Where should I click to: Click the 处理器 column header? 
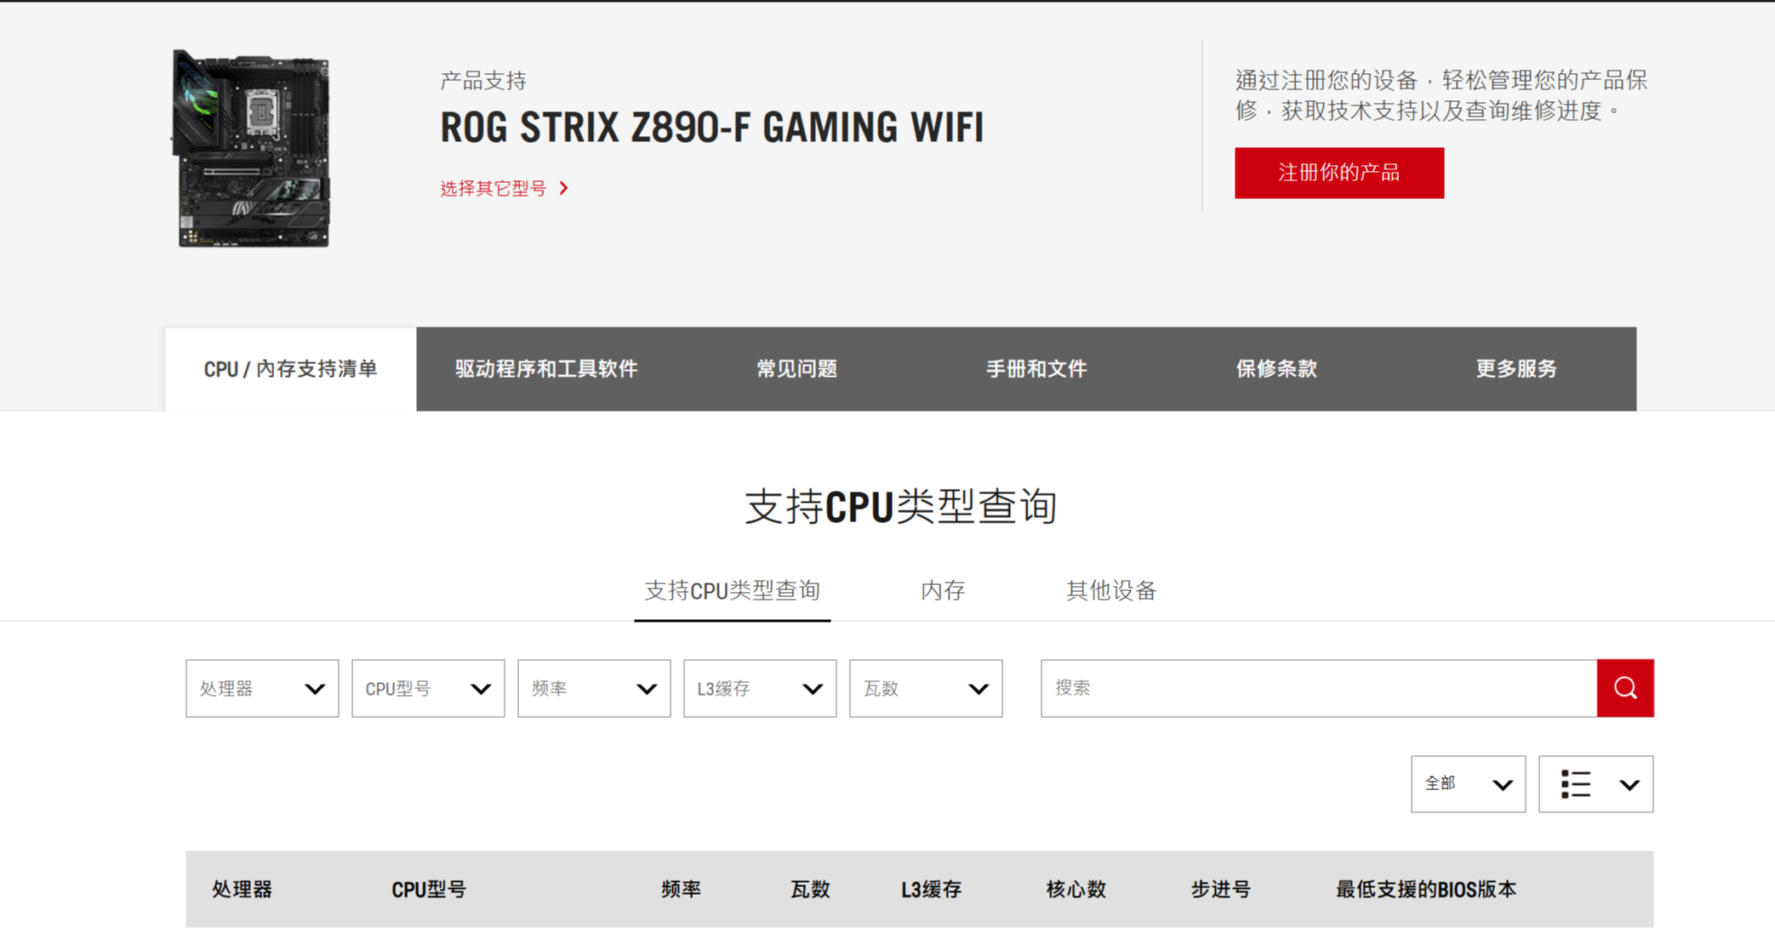point(243,890)
